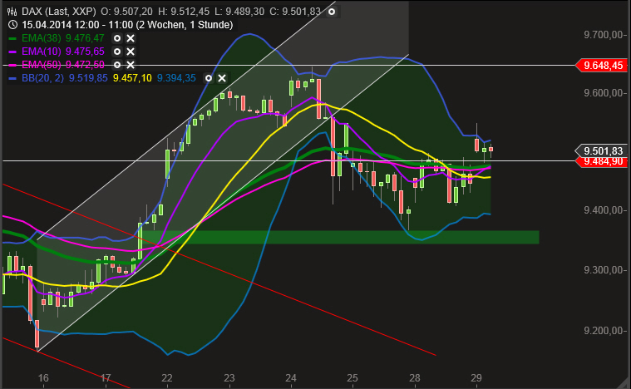Click the yellow middle Bollinger value 9.457,10
This screenshot has width=631, height=389.
coord(132,78)
